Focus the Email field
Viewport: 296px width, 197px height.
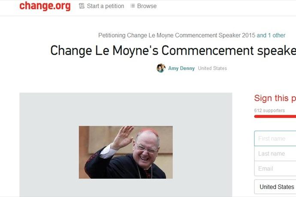click(x=275, y=168)
